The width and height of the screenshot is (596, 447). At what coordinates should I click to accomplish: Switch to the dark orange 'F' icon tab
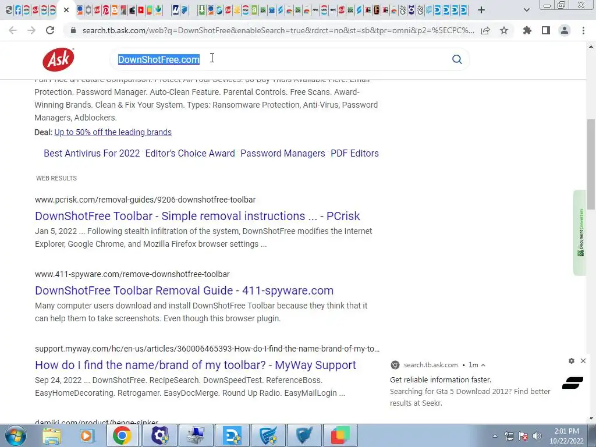(x=377, y=10)
